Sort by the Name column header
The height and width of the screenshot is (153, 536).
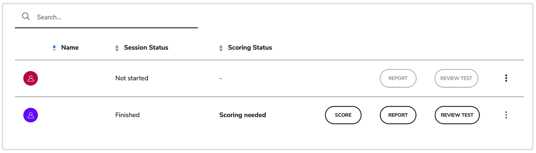click(x=70, y=48)
